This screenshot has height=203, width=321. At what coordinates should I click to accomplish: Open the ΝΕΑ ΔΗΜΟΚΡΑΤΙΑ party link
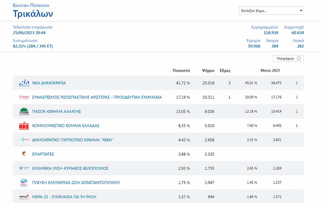(49, 83)
